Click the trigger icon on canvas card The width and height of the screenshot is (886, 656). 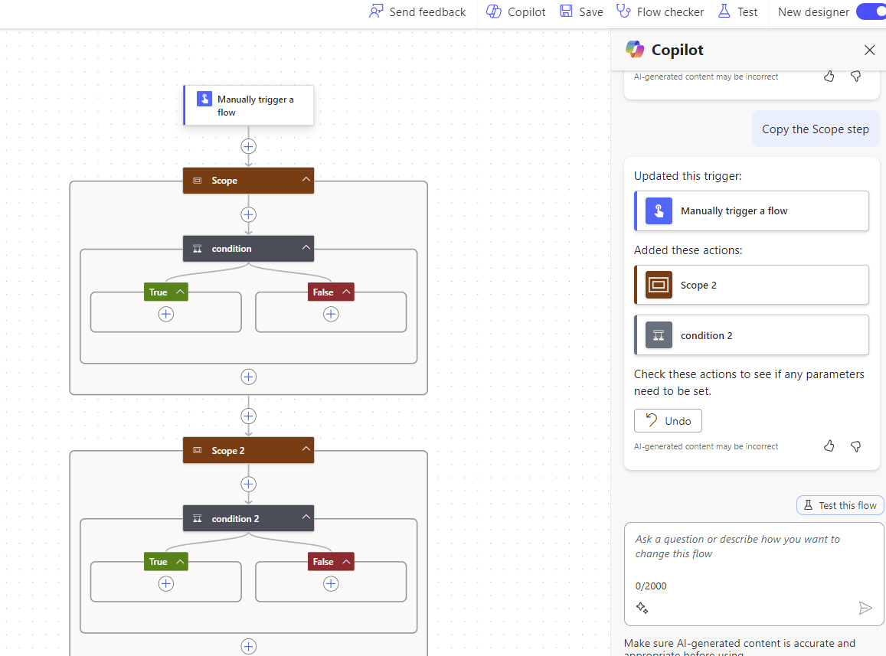204,99
